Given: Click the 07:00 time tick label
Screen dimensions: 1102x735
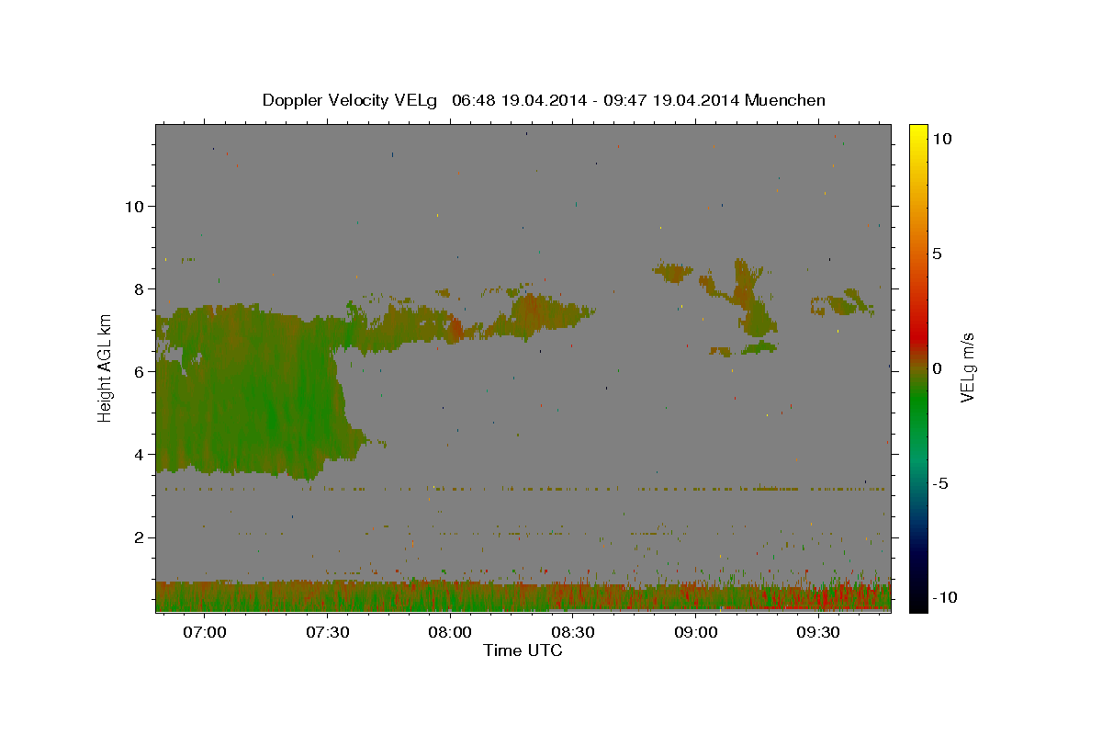Looking at the screenshot, I should (205, 633).
